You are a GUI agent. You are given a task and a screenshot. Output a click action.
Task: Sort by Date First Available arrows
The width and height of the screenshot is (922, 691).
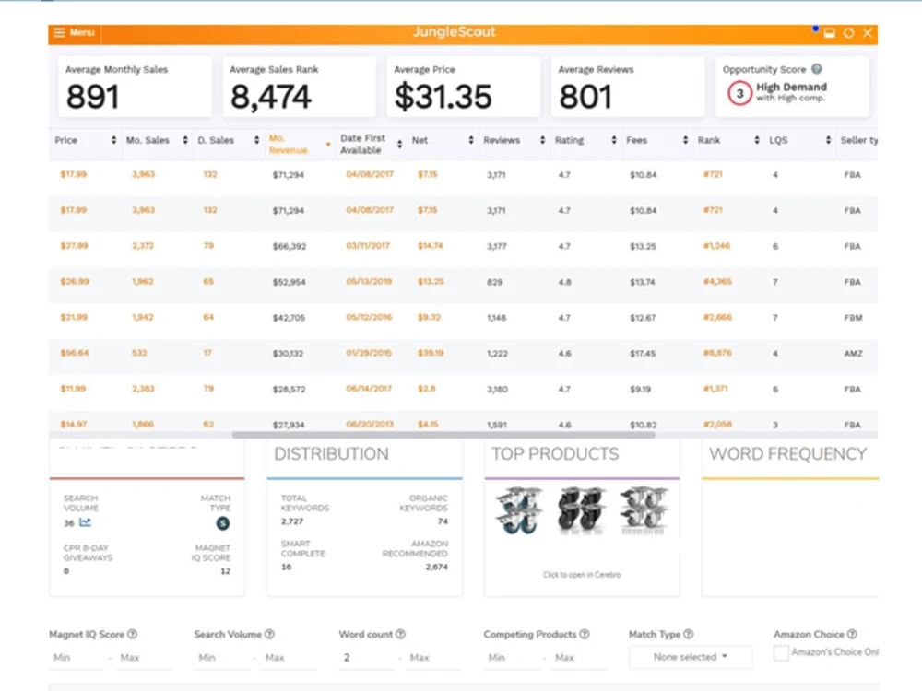400,145
